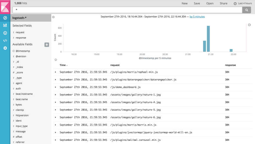Open the Management gear icon
The height and width of the screenshot is (144, 255).
(x=5, y=48)
